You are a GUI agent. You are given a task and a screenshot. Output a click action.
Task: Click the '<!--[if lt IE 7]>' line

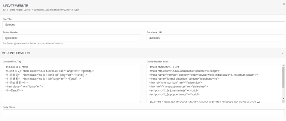tap(50, 71)
